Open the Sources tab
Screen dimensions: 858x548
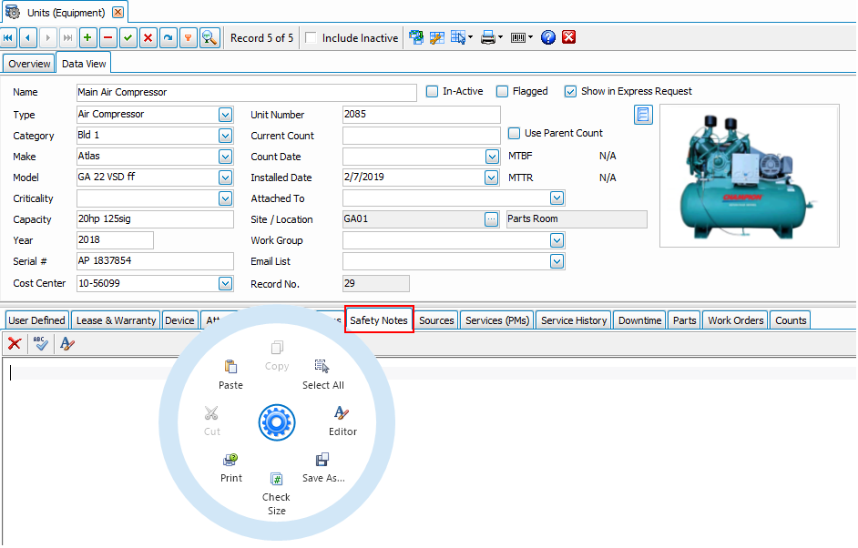point(436,320)
